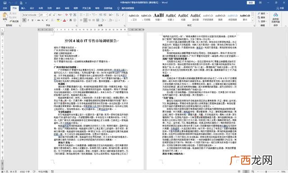Show or hide paragraph marks
Viewport: 288px width, 173px height.
coord(123,15)
